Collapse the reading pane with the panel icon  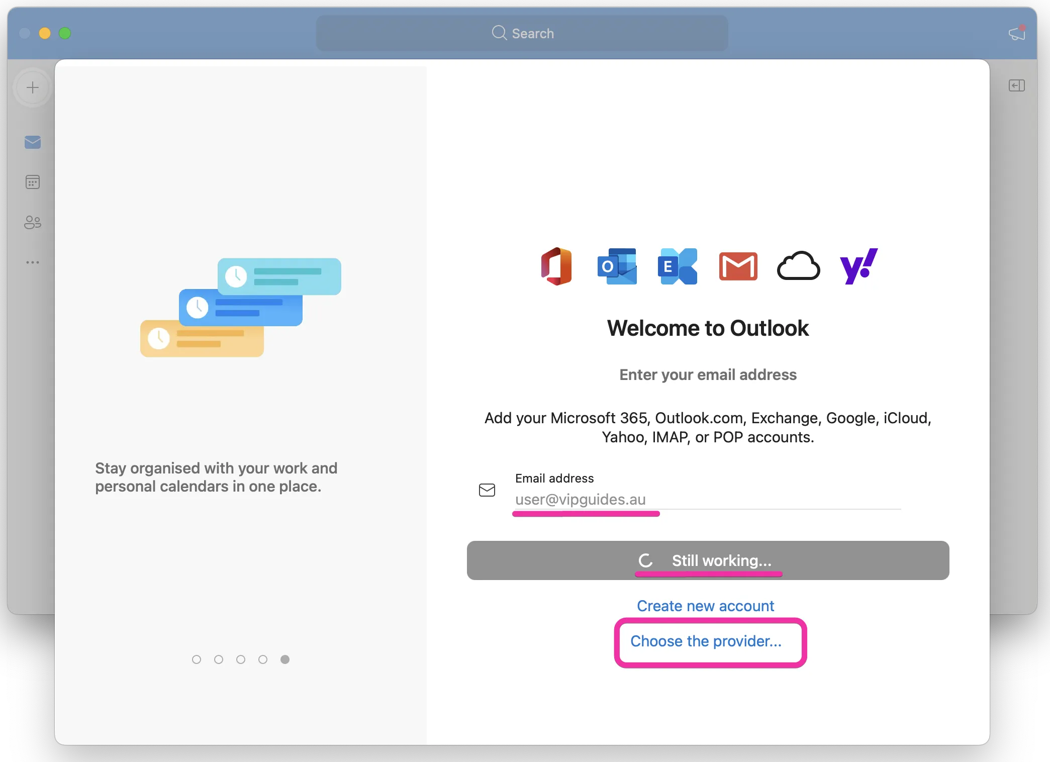(x=1017, y=85)
